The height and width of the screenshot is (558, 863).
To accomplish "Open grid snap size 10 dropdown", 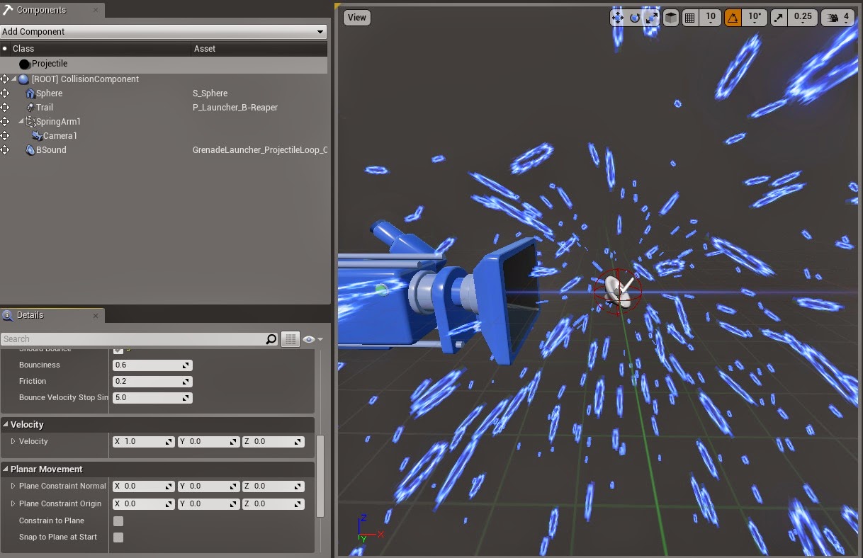I will coord(710,18).
